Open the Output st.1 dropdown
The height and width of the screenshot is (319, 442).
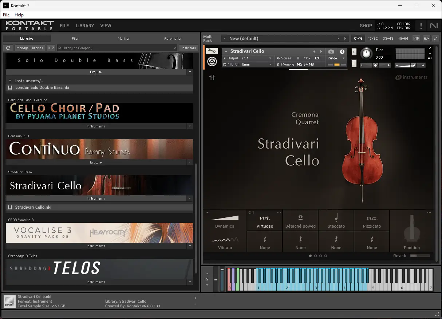coord(248,58)
